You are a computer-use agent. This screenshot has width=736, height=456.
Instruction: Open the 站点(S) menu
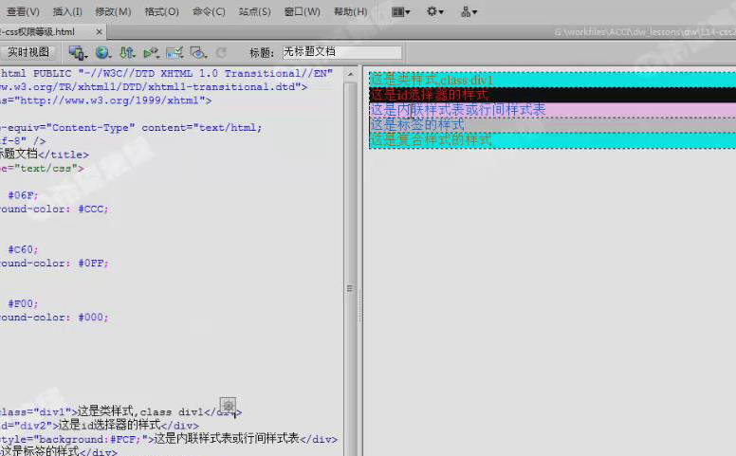253,12
